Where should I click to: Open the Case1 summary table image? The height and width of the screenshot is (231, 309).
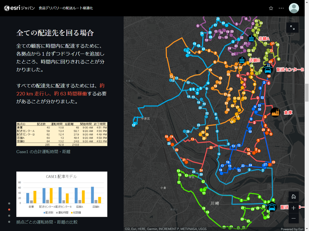(x=62, y=134)
